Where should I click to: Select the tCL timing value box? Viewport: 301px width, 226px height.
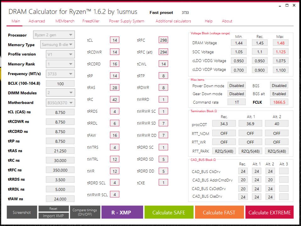(115, 40)
